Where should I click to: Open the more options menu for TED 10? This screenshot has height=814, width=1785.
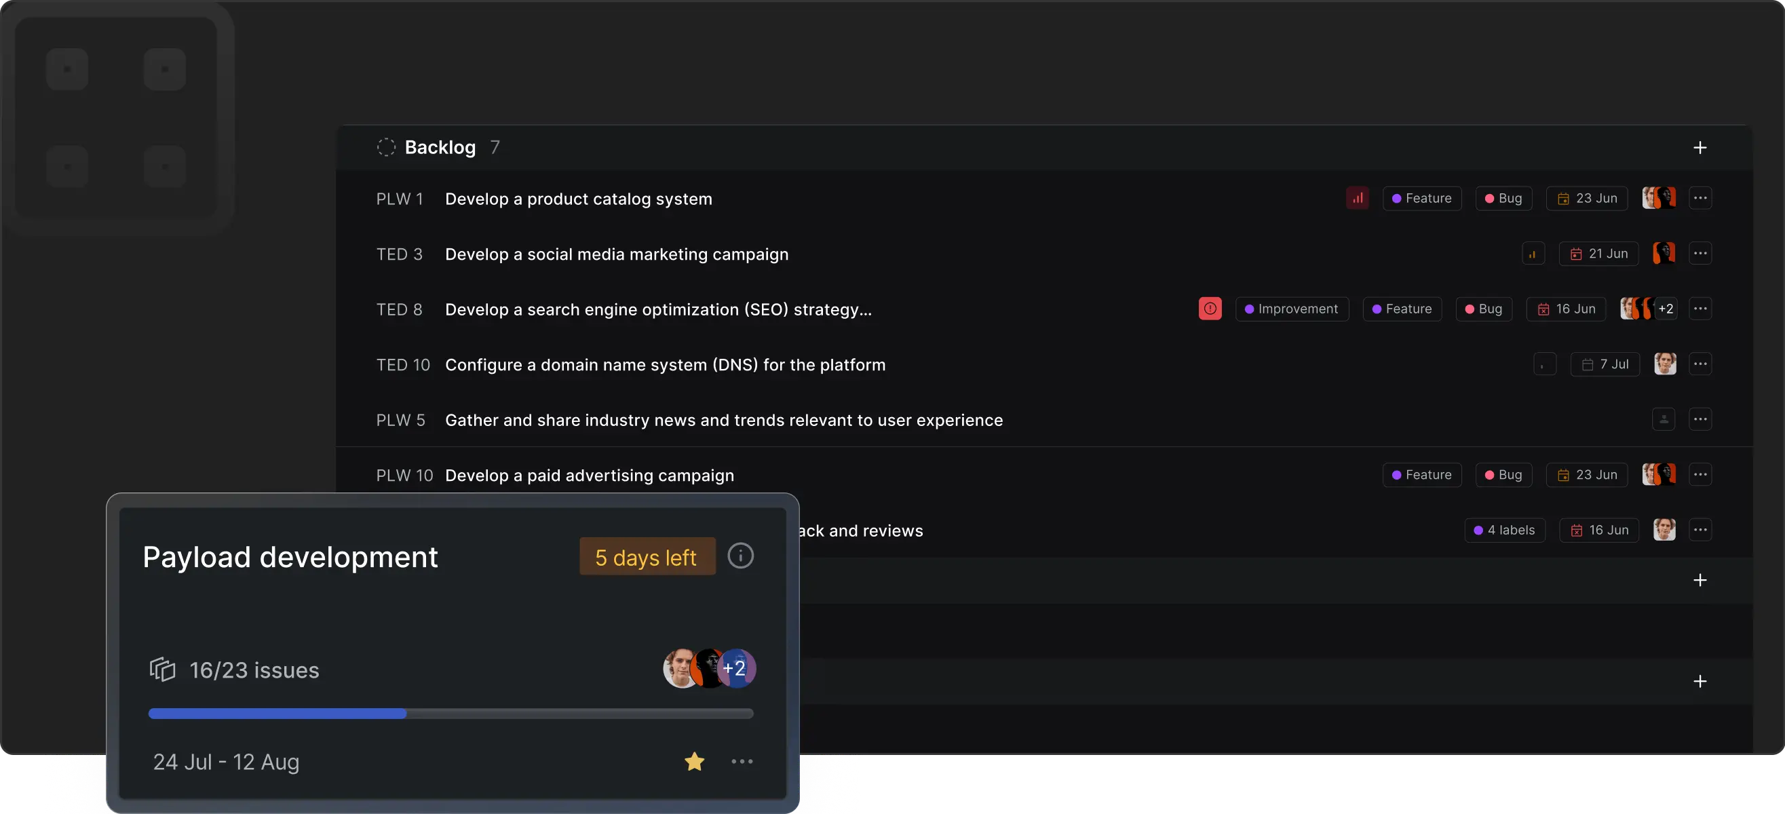pyautogui.click(x=1700, y=364)
